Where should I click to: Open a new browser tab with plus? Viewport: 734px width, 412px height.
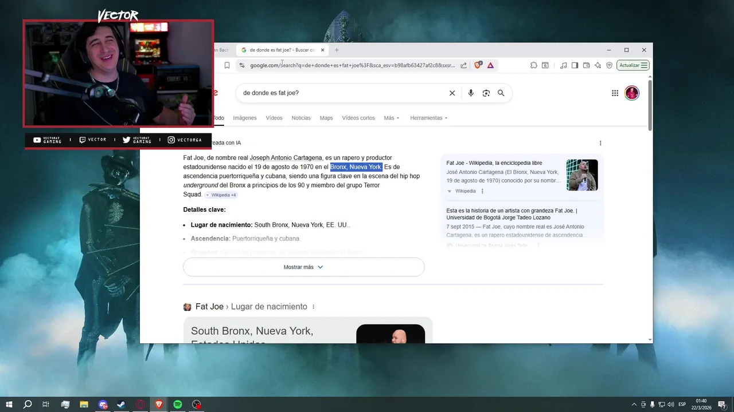point(337,50)
